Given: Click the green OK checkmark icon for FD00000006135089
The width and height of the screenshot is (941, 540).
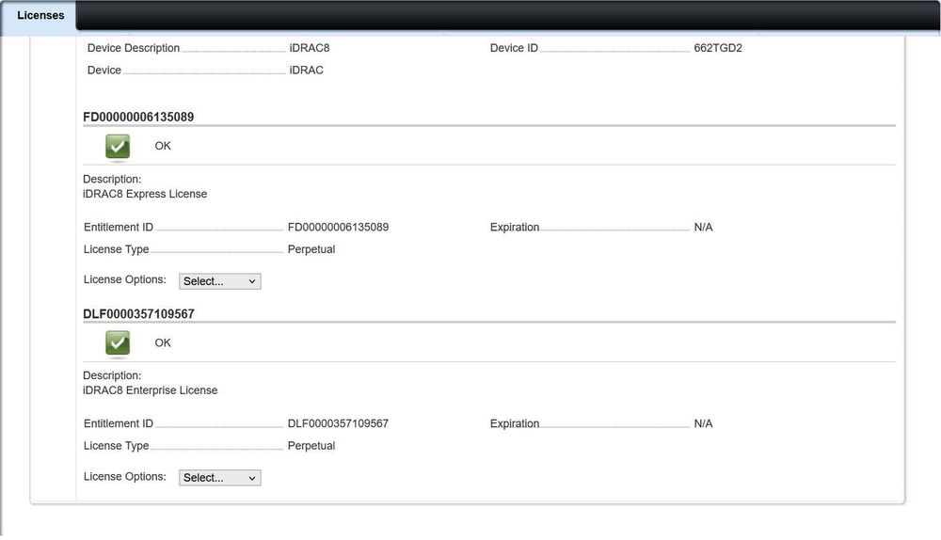Looking at the screenshot, I should [x=118, y=147].
